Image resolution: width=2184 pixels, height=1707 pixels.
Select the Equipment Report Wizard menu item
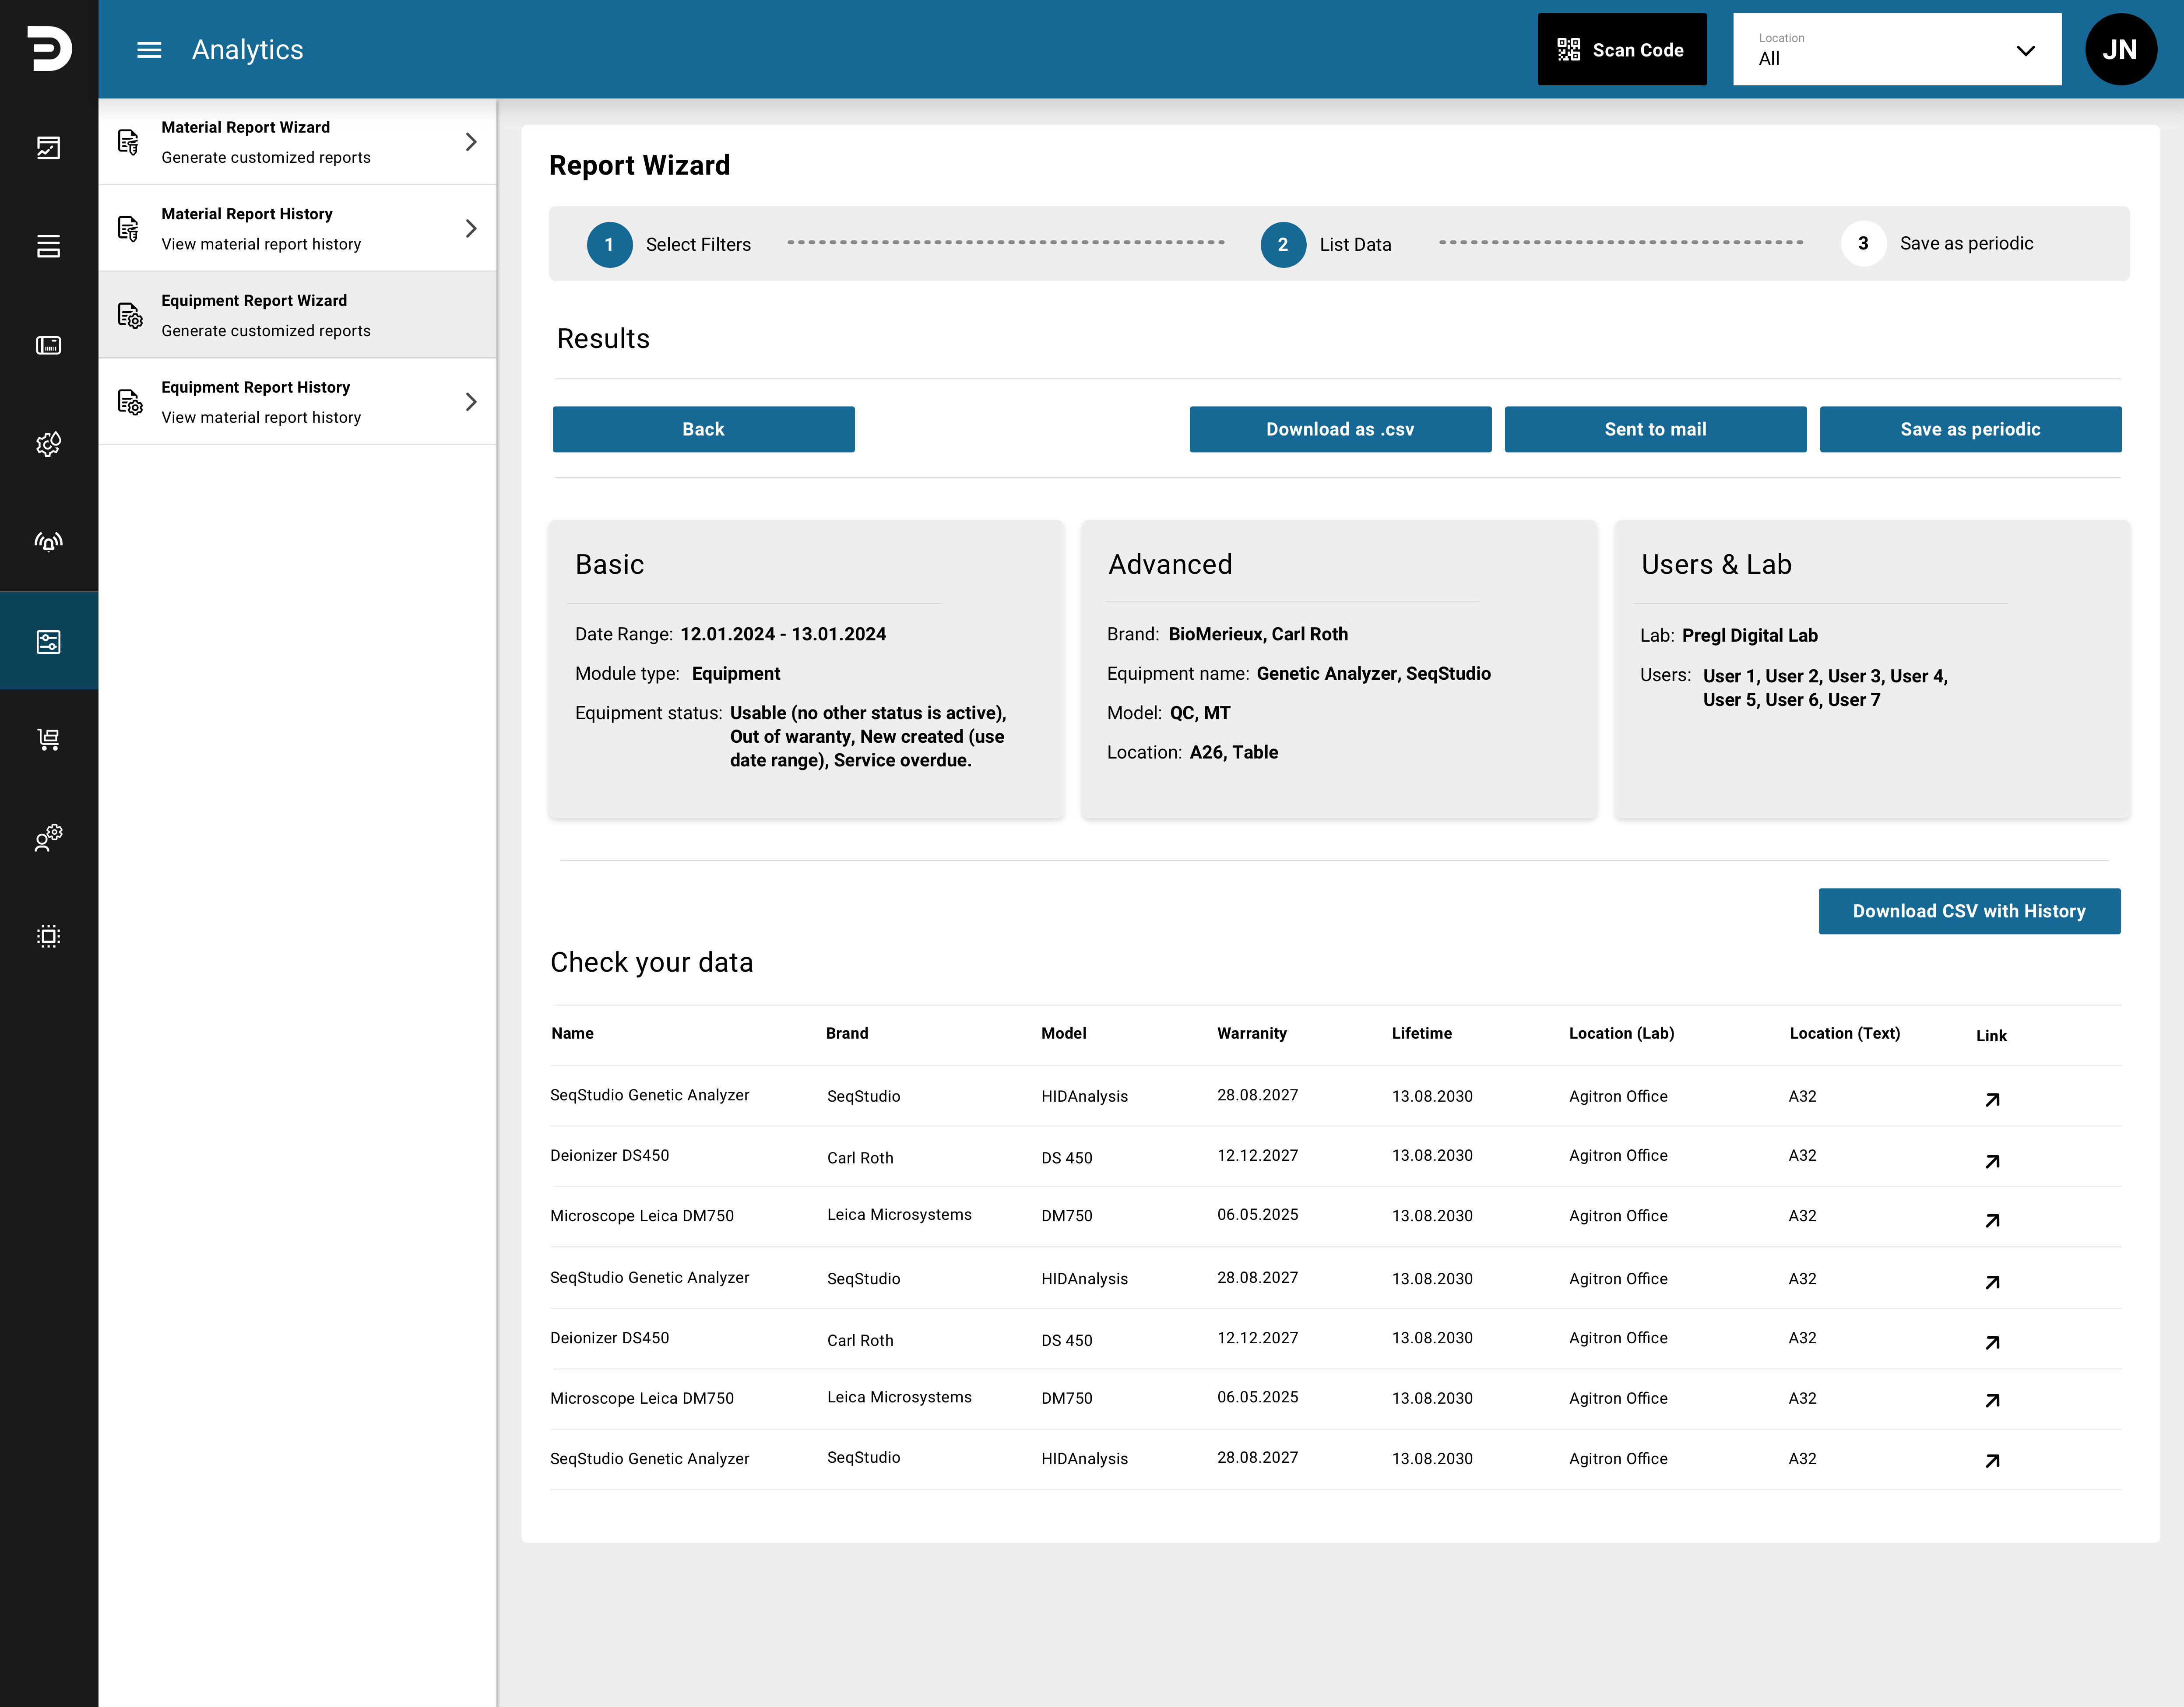297,315
